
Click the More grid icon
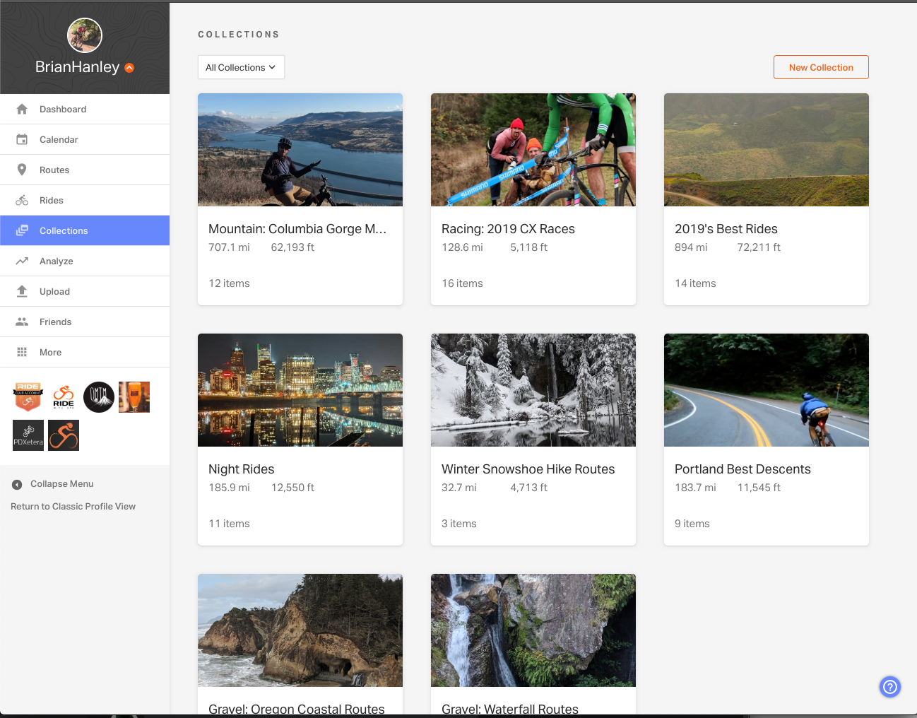(x=22, y=352)
